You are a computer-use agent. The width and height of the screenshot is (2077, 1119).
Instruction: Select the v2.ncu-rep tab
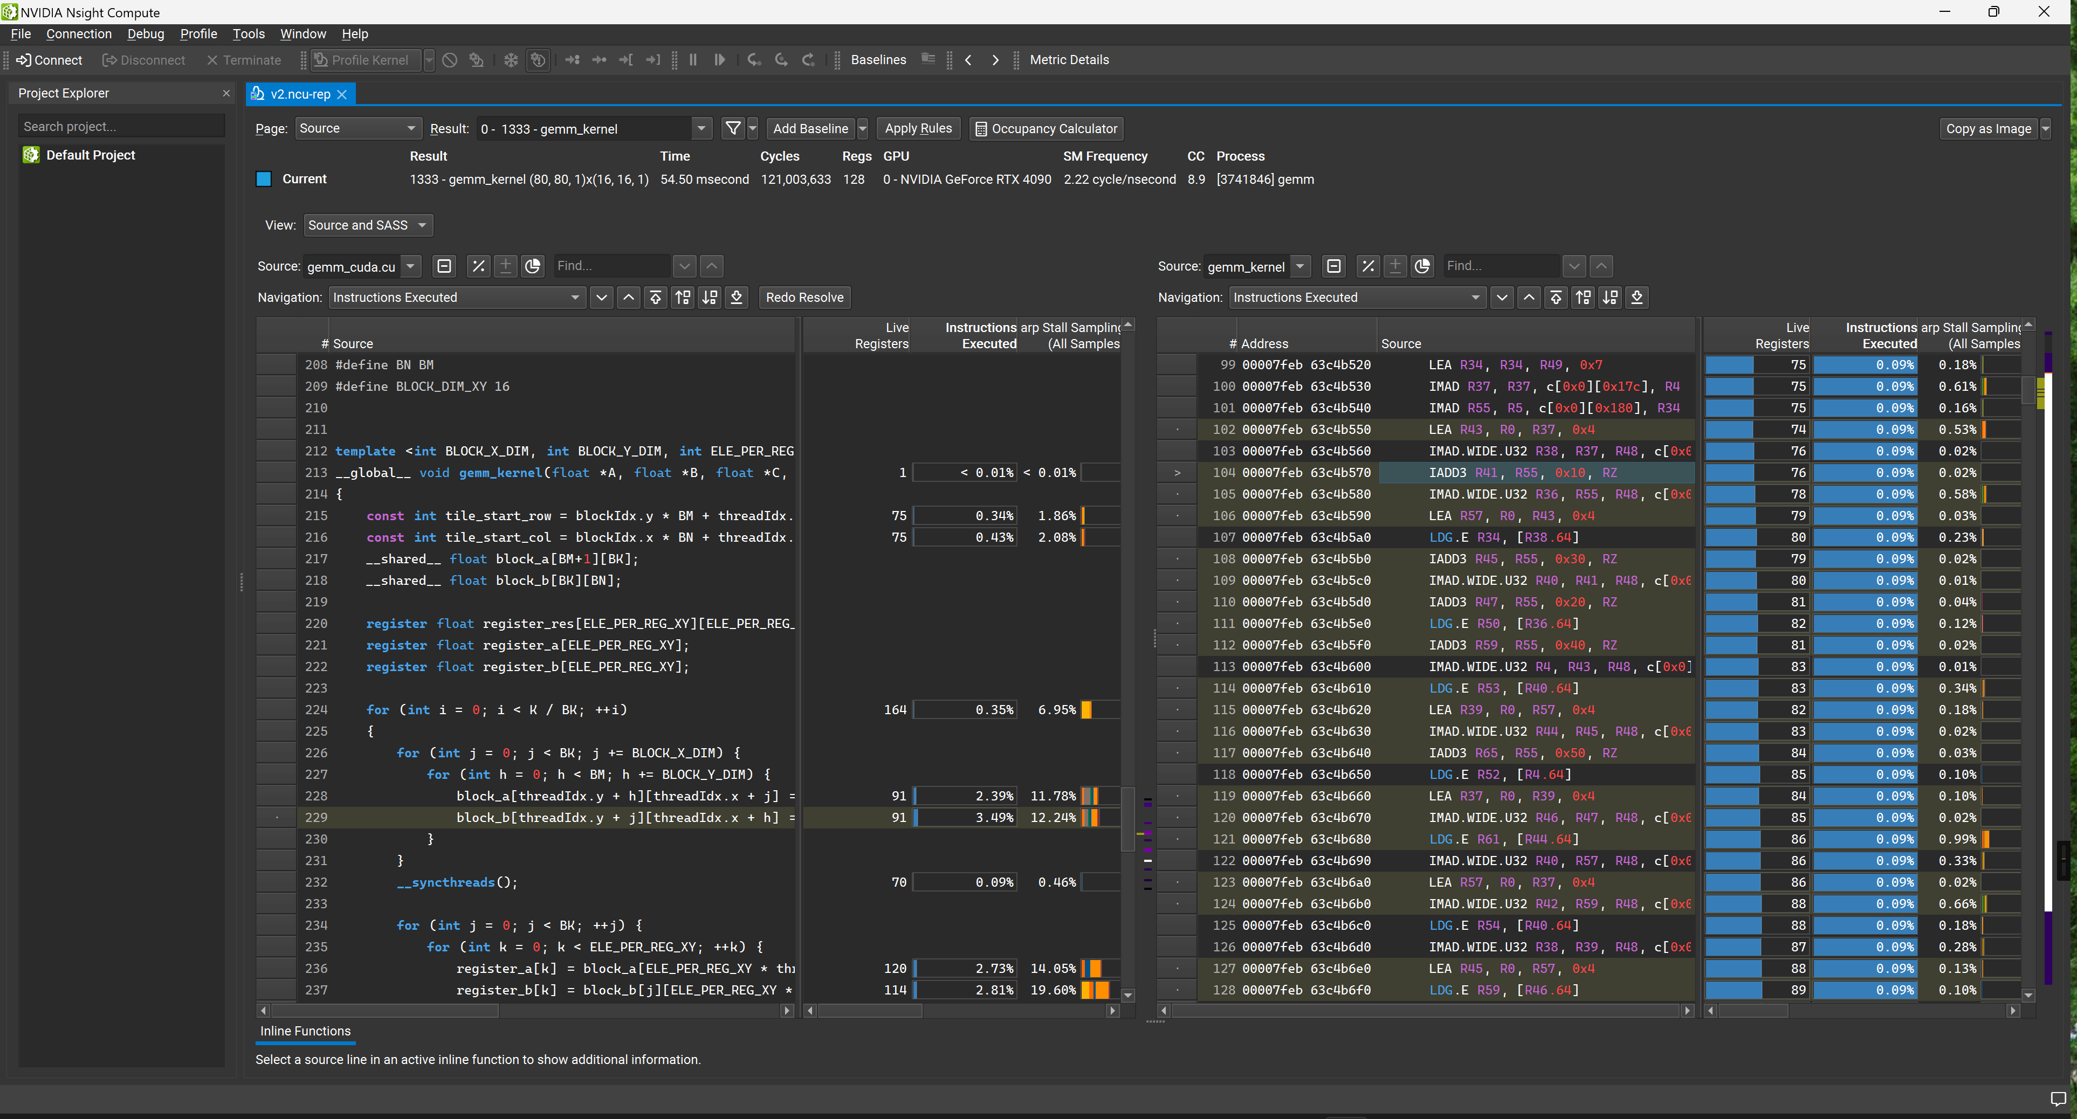[299, 93]
